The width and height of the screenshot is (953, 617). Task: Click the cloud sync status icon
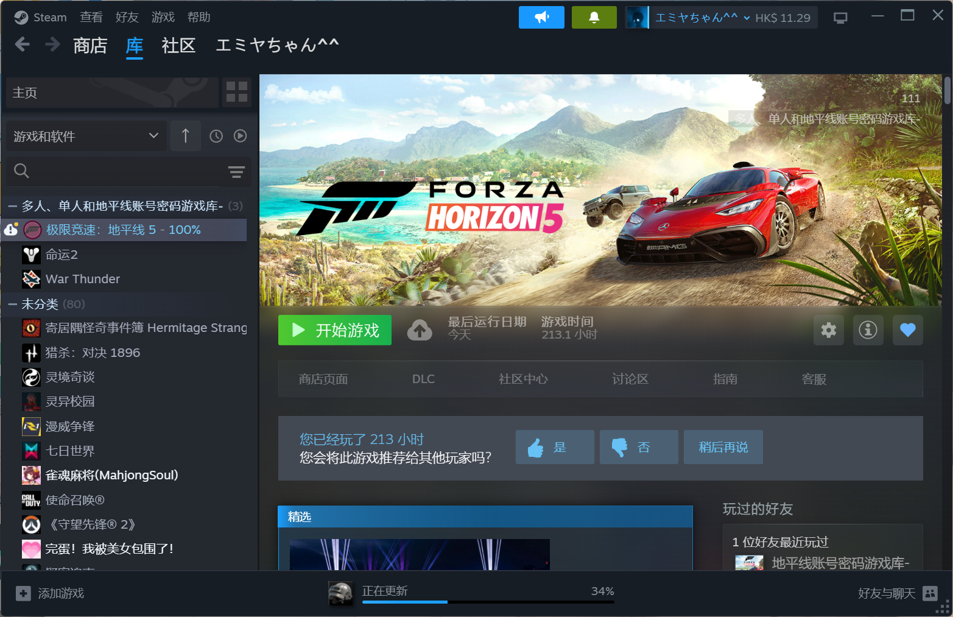tap(420, 330)
